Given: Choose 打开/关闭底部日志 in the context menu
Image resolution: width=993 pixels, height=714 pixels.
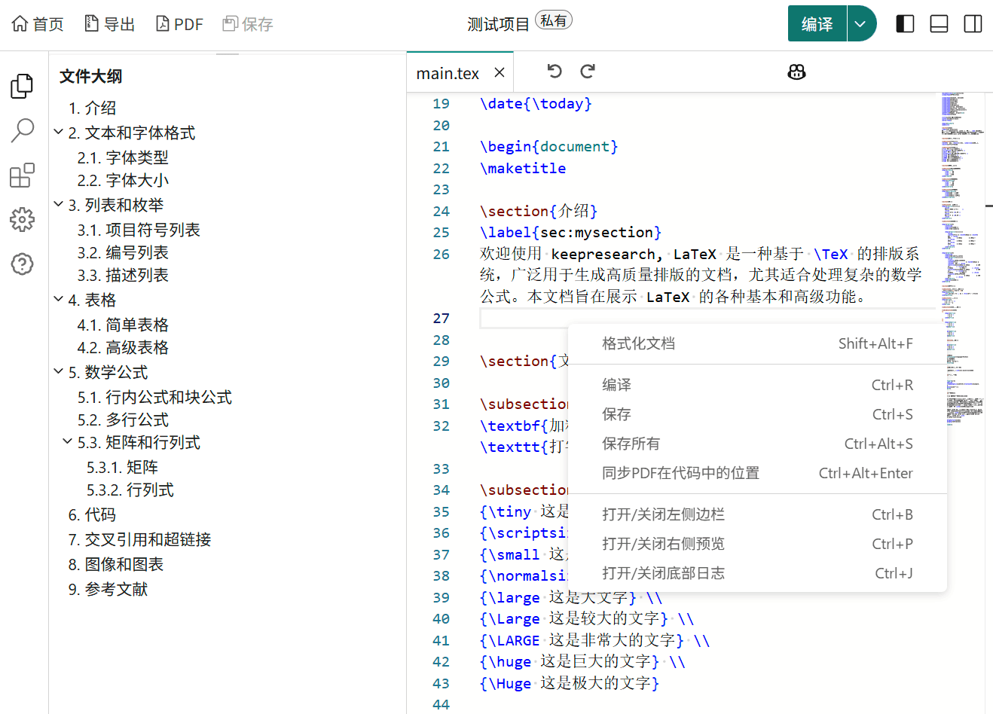Looking at the screenshot, I should (x=757, y=573).
